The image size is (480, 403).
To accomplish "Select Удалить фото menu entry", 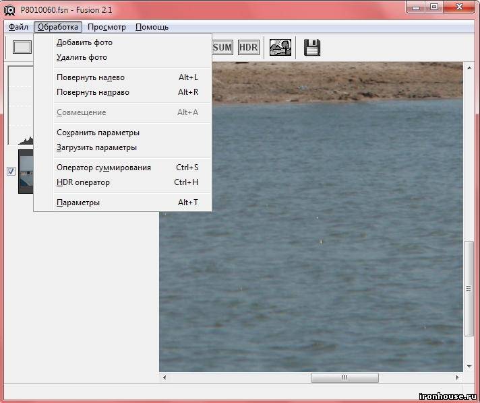I will coord(82,57).
